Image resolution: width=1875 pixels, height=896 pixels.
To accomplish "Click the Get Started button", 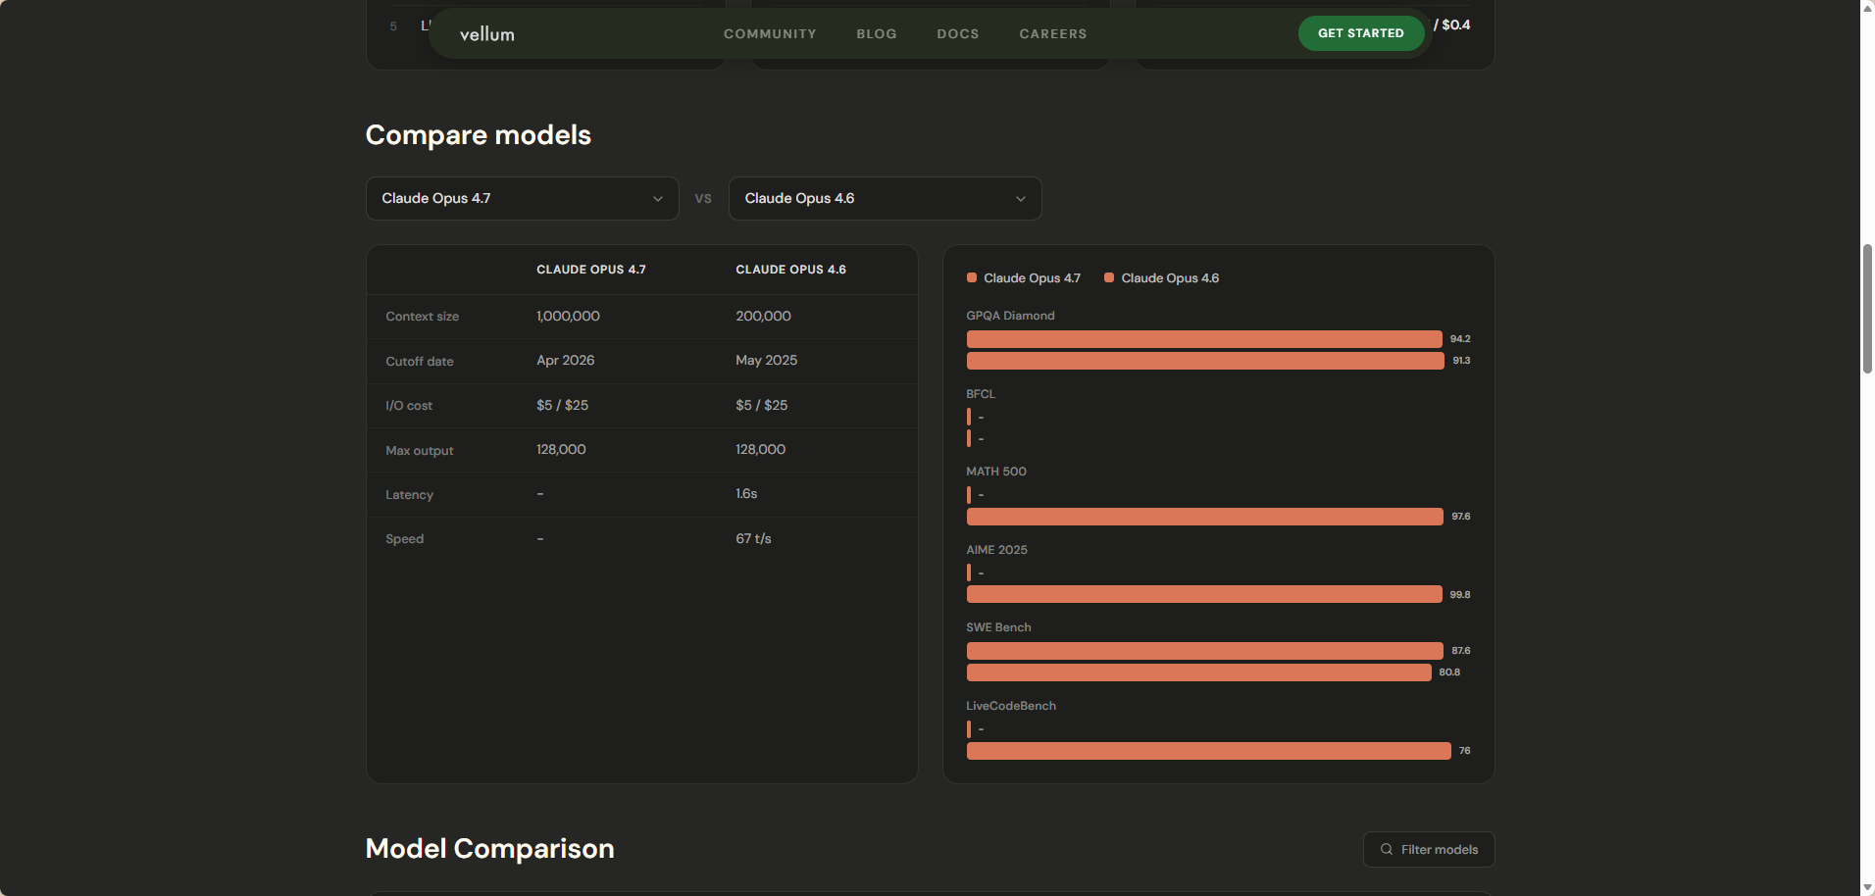I will coord(1361,33).
